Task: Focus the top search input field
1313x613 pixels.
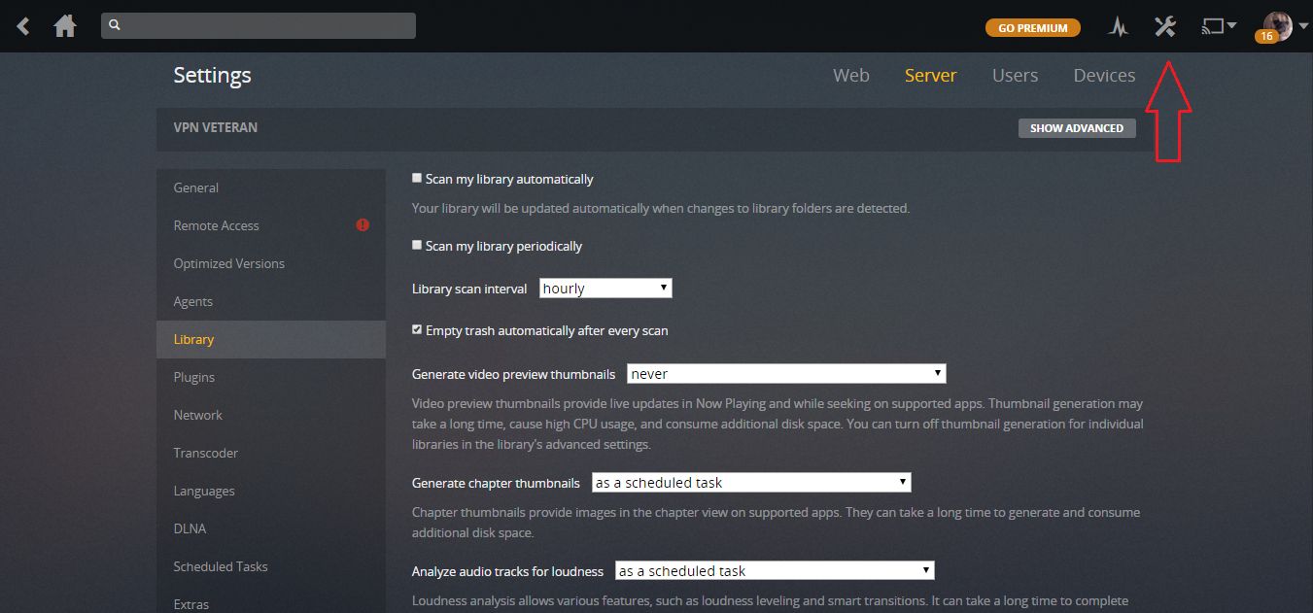Action: tap(259, 25)
